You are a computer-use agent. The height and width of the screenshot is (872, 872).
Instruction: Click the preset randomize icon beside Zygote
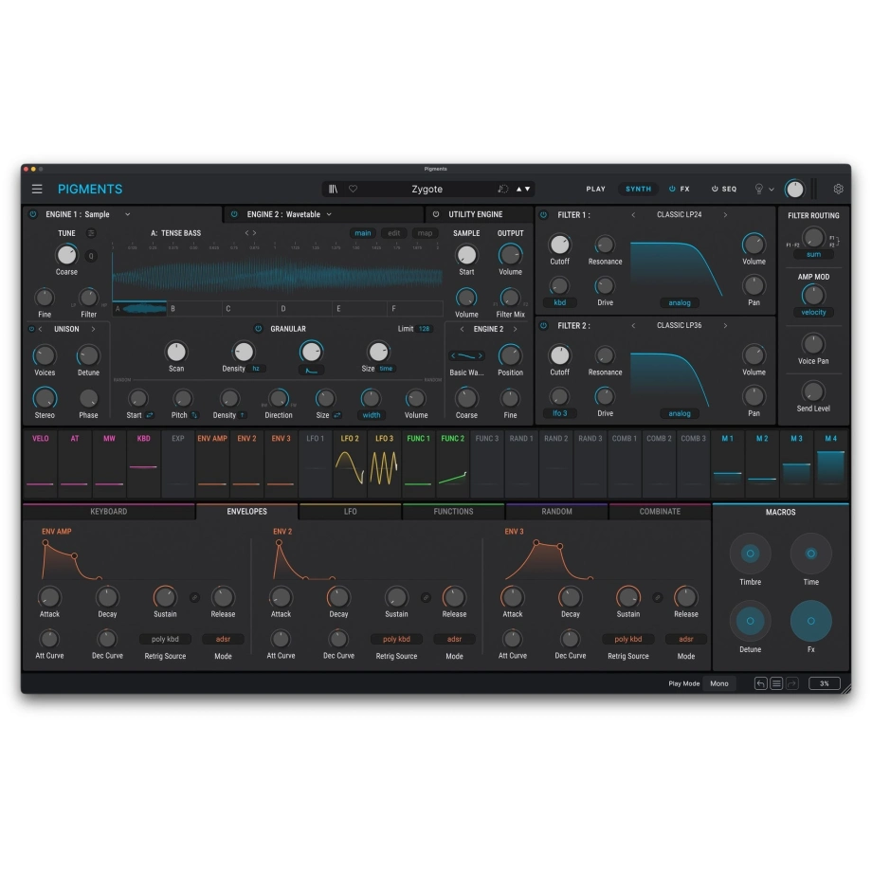tap(502, 189)
